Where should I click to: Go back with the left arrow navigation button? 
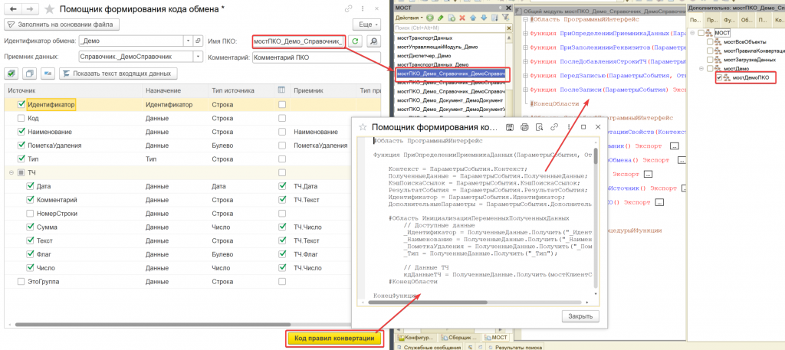(x=12, y=9)
